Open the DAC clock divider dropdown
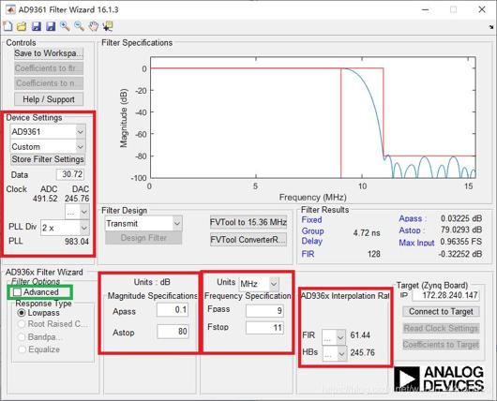 click(x=77, y=213)
